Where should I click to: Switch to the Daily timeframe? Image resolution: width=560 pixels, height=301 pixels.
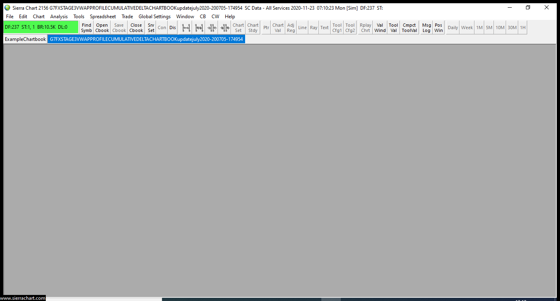(453, 28)
